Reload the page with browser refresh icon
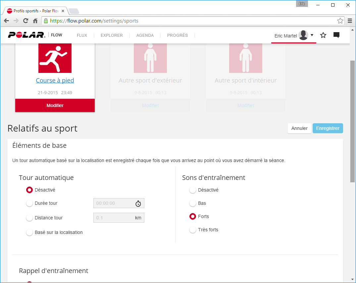356x283 pixels. point(25,21)
